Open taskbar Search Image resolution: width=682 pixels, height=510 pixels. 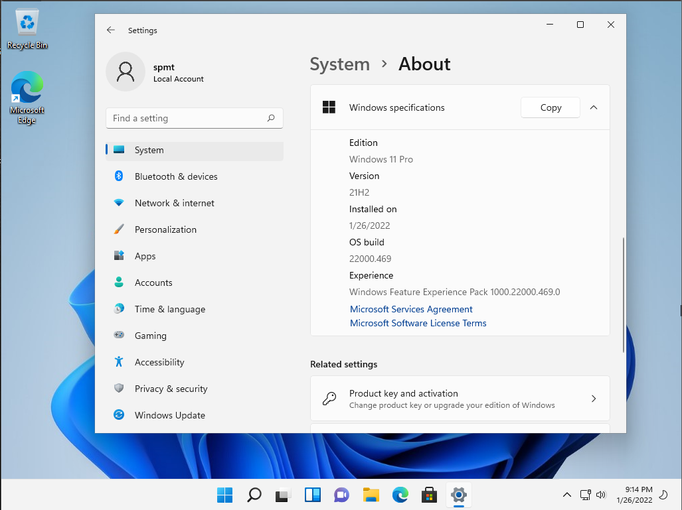coord(254,495)
